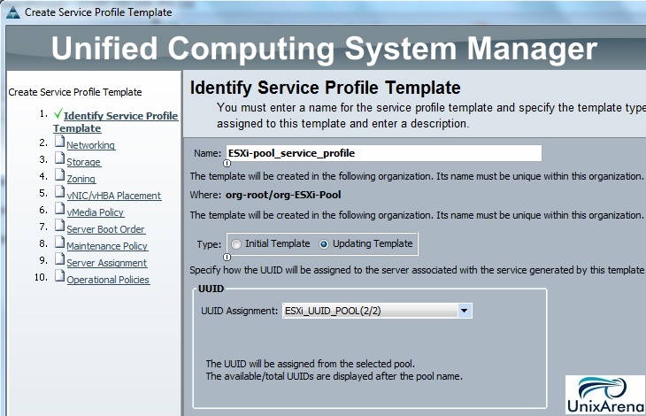Click the Type label beside the radio buttons
Image resolution: width=646 pixels, height=416 pixels.
[x=209, y=244]
